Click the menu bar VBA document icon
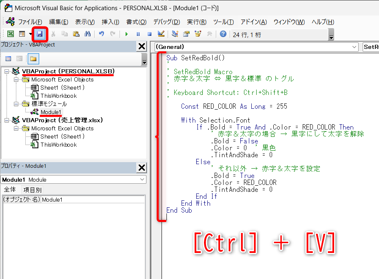Viewport: 379px width, 279px height. [10, 22]
